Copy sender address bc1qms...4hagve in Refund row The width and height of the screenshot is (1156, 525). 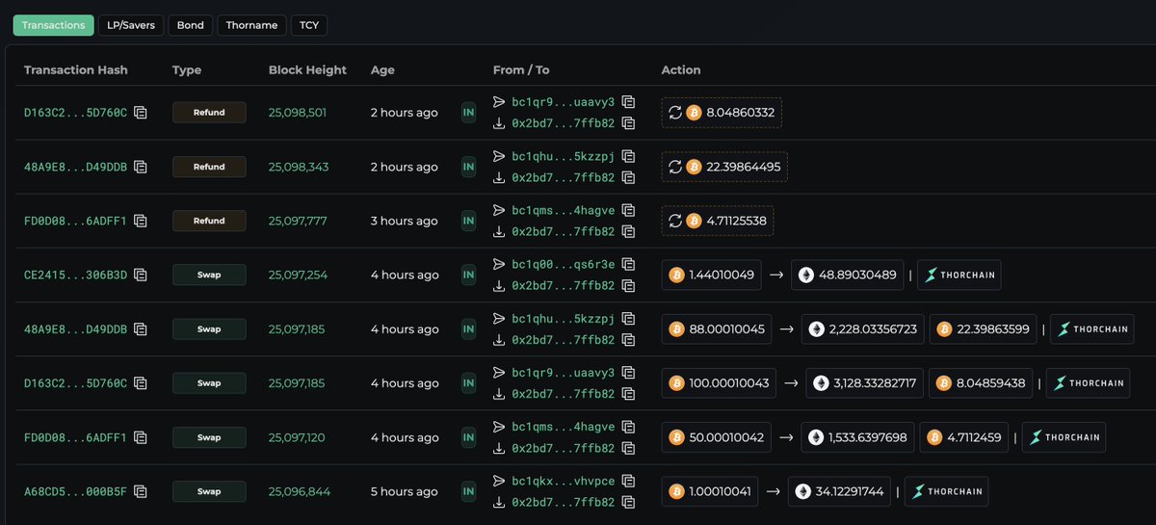click(x=628, y=210)
